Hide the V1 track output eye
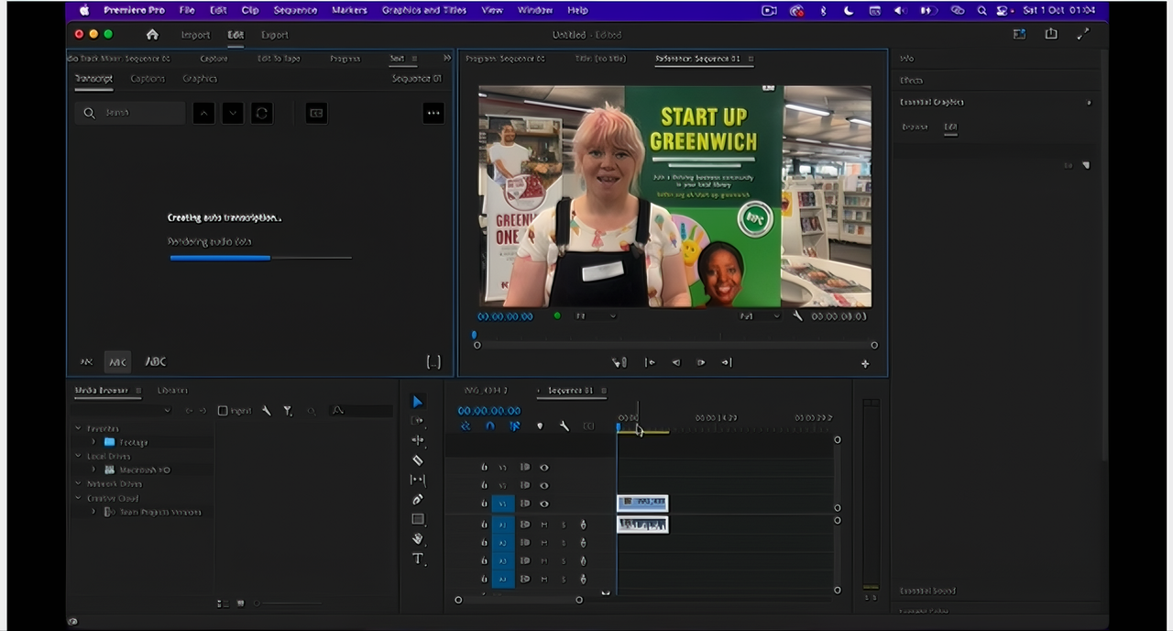The width and height of the screenshot is (1173, 631). coord(543,504)
